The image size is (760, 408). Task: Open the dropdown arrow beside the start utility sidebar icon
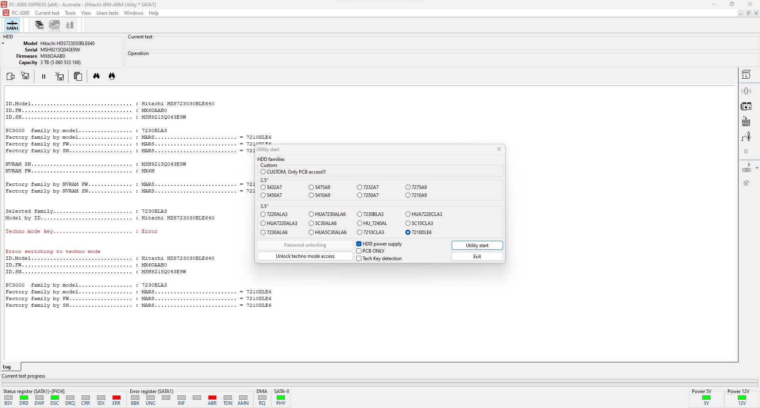click(757, 168)
